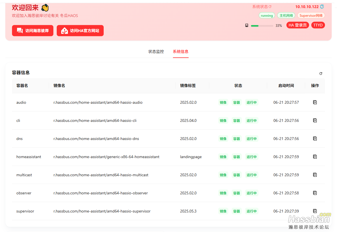This screenshot has height=232, width=337.
Task: Click the running status tag
Action: (267, 16)
